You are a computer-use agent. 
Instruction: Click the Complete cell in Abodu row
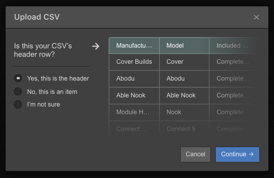234,78
